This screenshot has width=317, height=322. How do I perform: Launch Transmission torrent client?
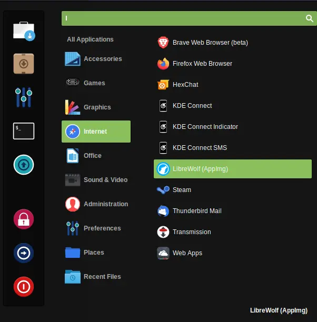pyautogui.click(x=233, y=232)
